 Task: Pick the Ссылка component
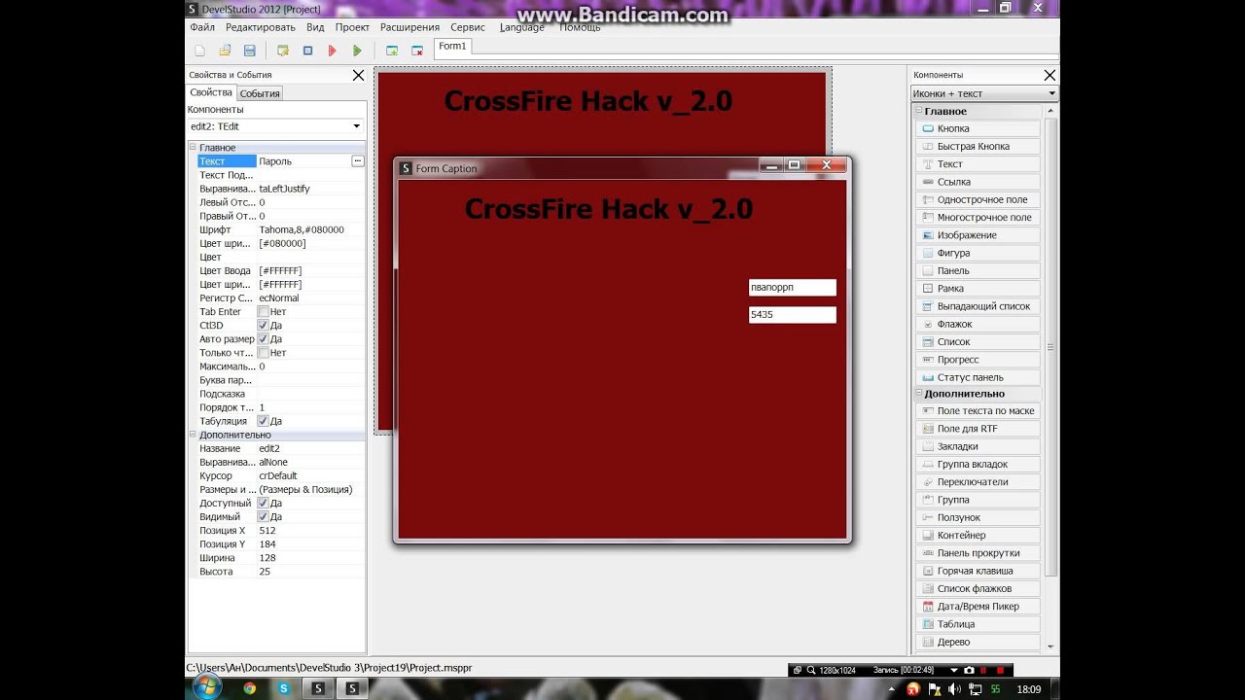[978, 182]
